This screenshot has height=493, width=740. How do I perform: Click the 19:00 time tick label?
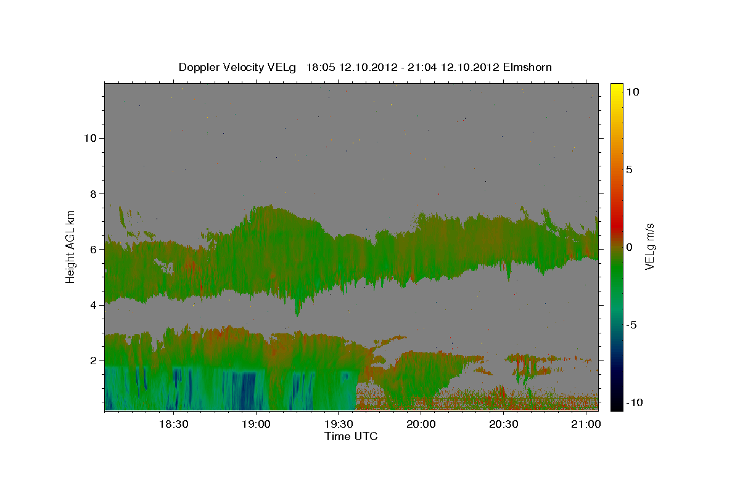point(256,424)
